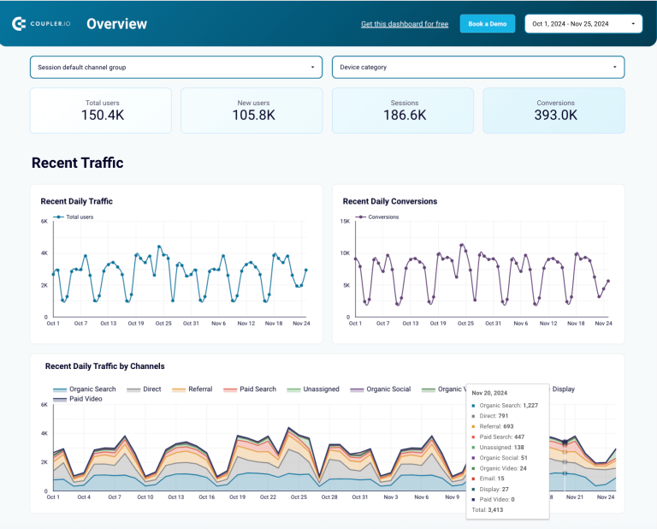The height and width of the screenshot is (529, 657).
Task: Click the Paid Video legend line icon
Action: point(60,399)
